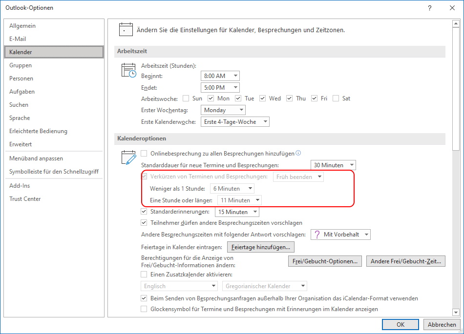Open Symbolleiste für den Schnellzugriff category
464x334 pixels.
(x=54, y=172)
